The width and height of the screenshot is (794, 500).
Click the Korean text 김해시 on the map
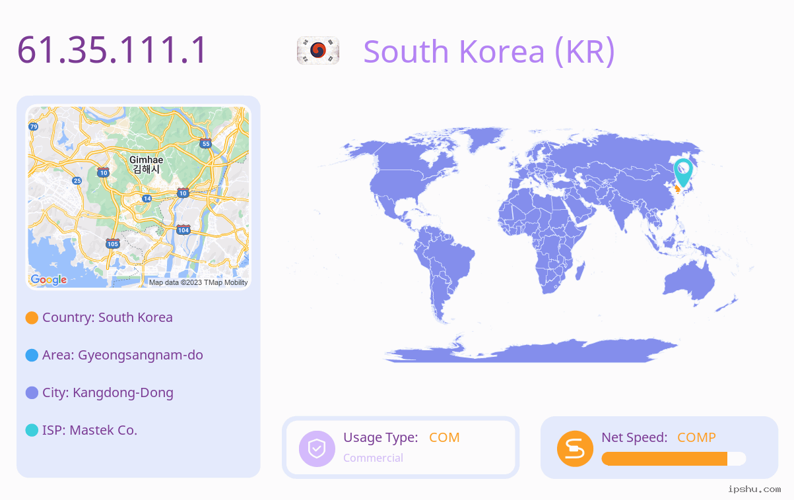coord(147,170)
